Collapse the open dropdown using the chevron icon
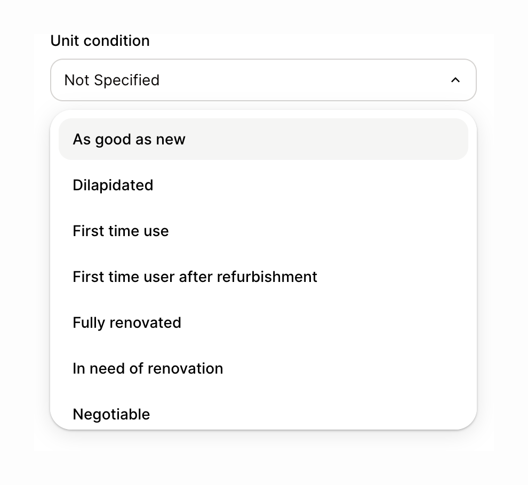The image size is (528, 485). pos(455,80)
